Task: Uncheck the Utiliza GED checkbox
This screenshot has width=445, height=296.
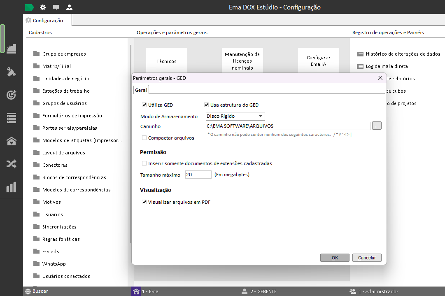Action: [144, 105]
